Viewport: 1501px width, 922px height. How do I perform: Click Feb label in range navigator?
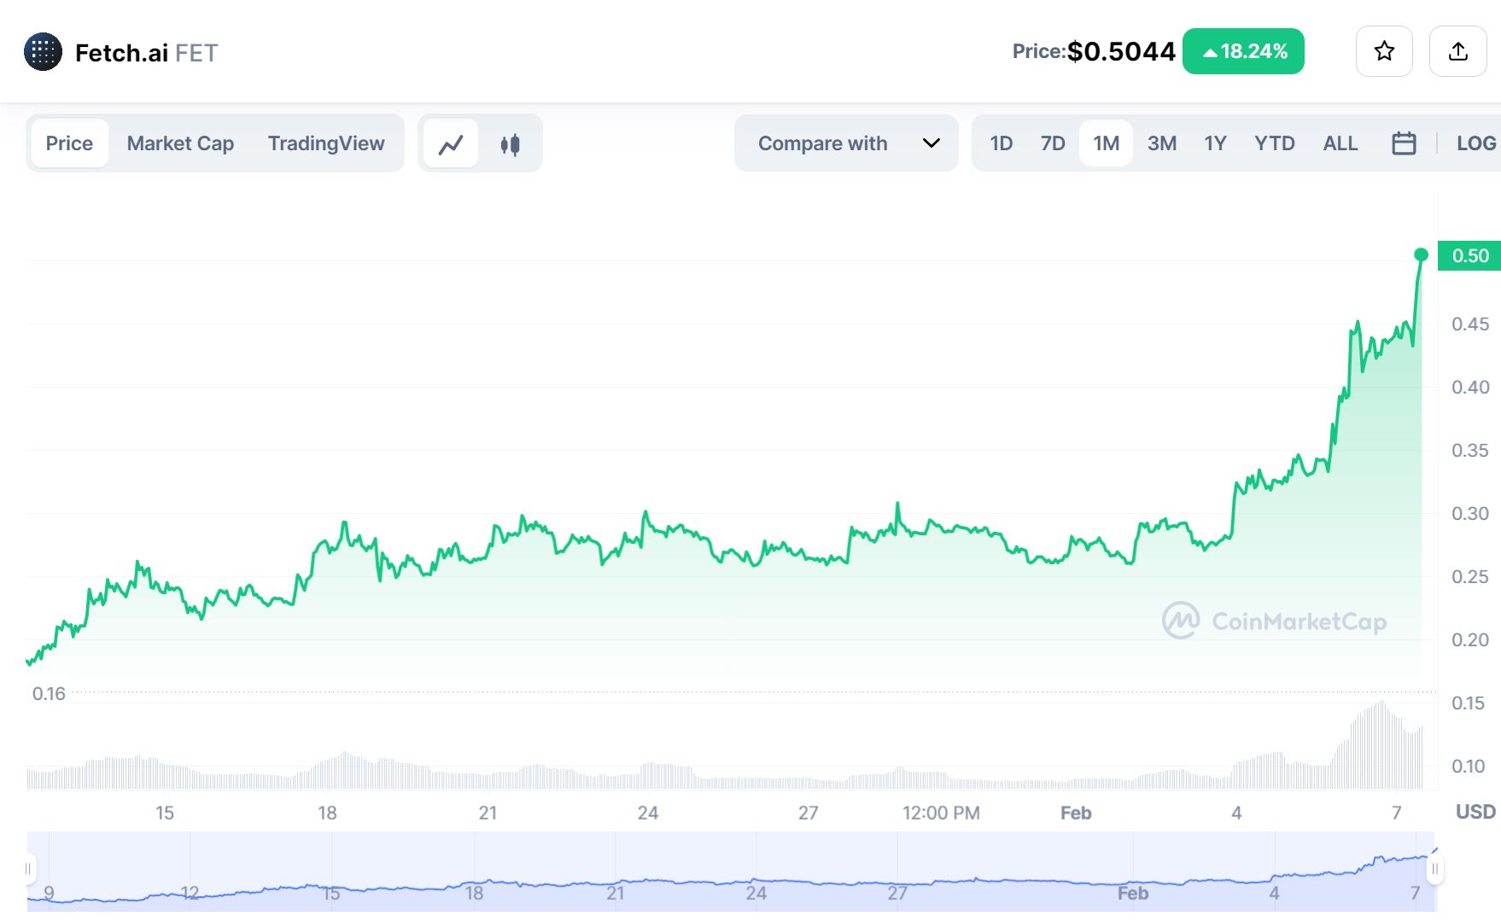(1133, 893)
